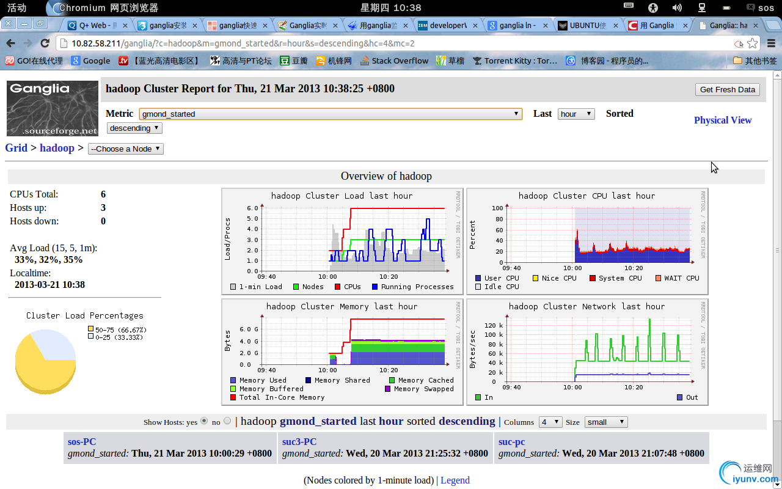Click the Cluster Load Percentages pie chart

pos(46,361)
